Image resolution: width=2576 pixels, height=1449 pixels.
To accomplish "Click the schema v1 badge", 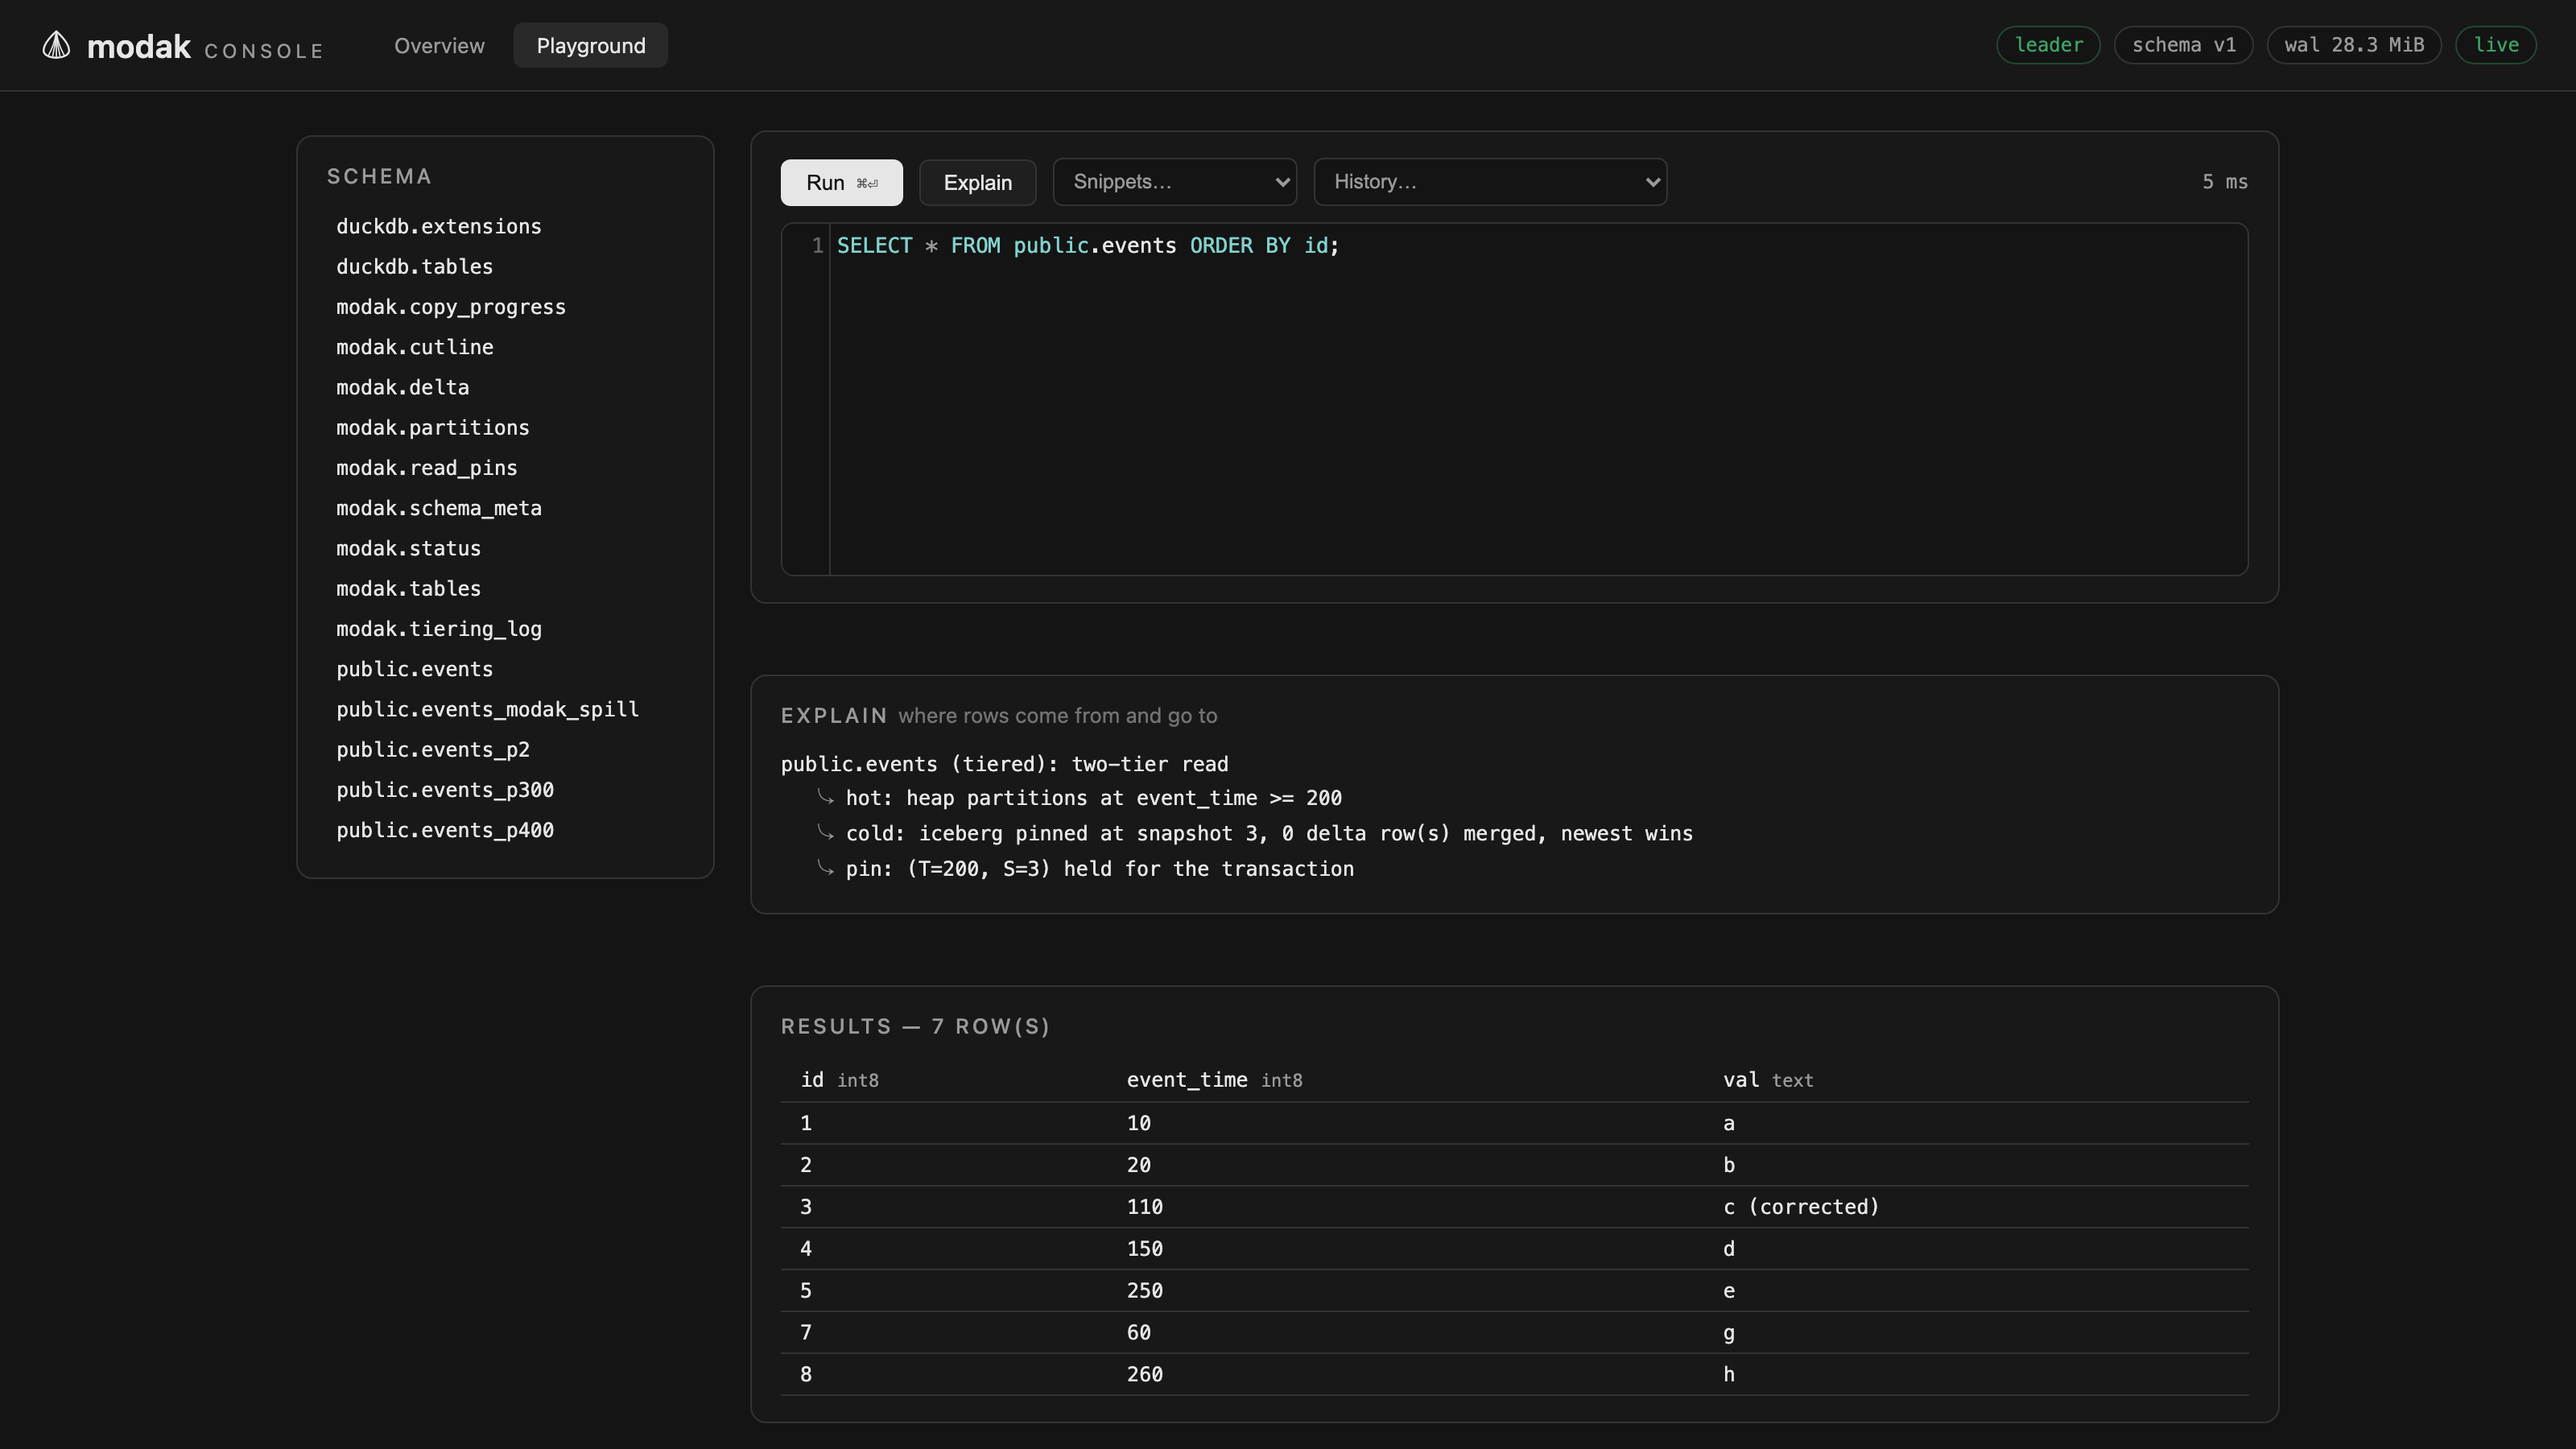I will (2183, 45).
